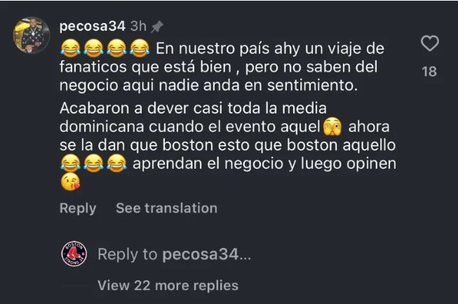Expand View 22 more replies
458x304 pixels.
click(168, 285)
